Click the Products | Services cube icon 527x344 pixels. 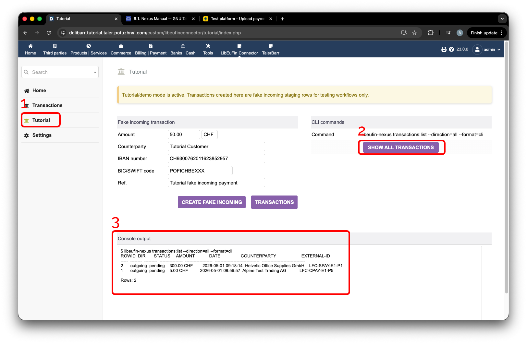coord(89,46)
